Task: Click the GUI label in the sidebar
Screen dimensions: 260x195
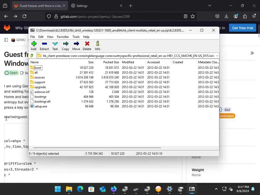Action: click(227, 110)
